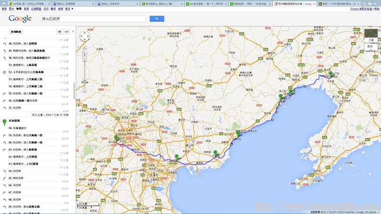
Task: Click the 查询路线 button
Action: (16, 32)
